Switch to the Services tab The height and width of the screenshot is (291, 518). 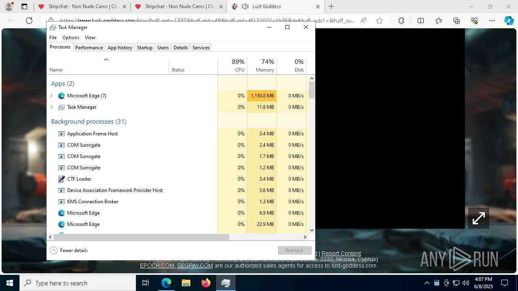[x=201, y=47]
